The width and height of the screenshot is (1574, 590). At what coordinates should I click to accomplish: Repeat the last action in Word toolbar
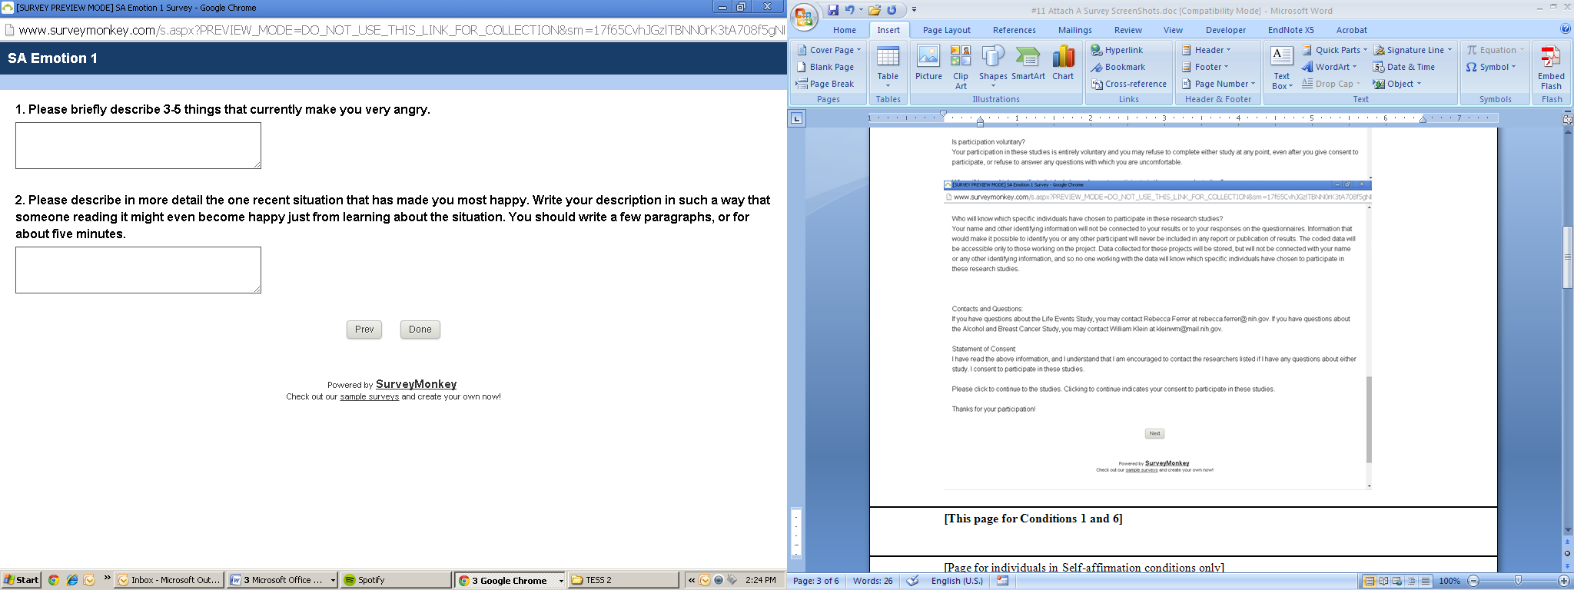(892, 10)
